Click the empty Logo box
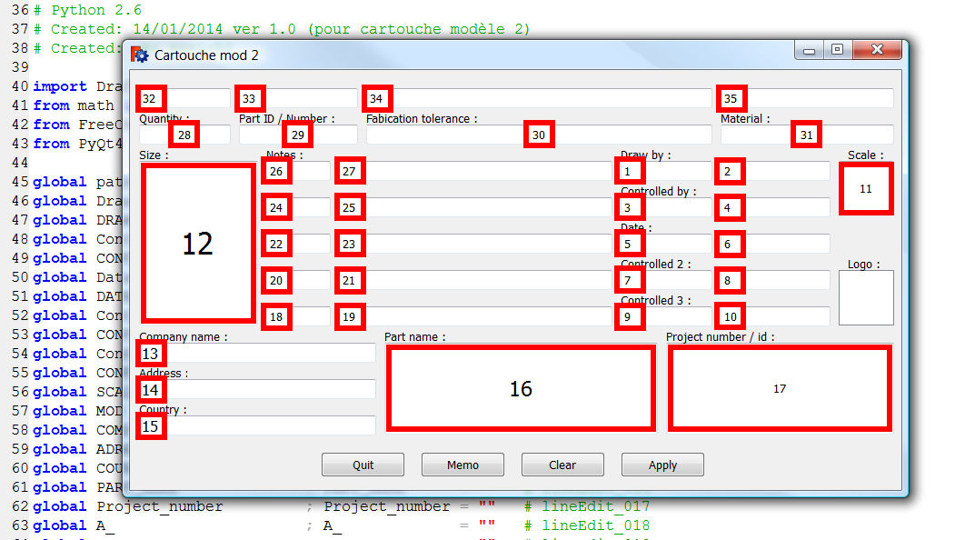 (866, 298)
